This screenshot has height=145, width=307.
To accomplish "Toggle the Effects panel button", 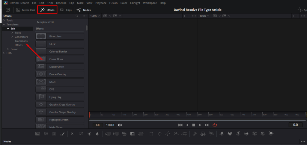I will point(47,10).
